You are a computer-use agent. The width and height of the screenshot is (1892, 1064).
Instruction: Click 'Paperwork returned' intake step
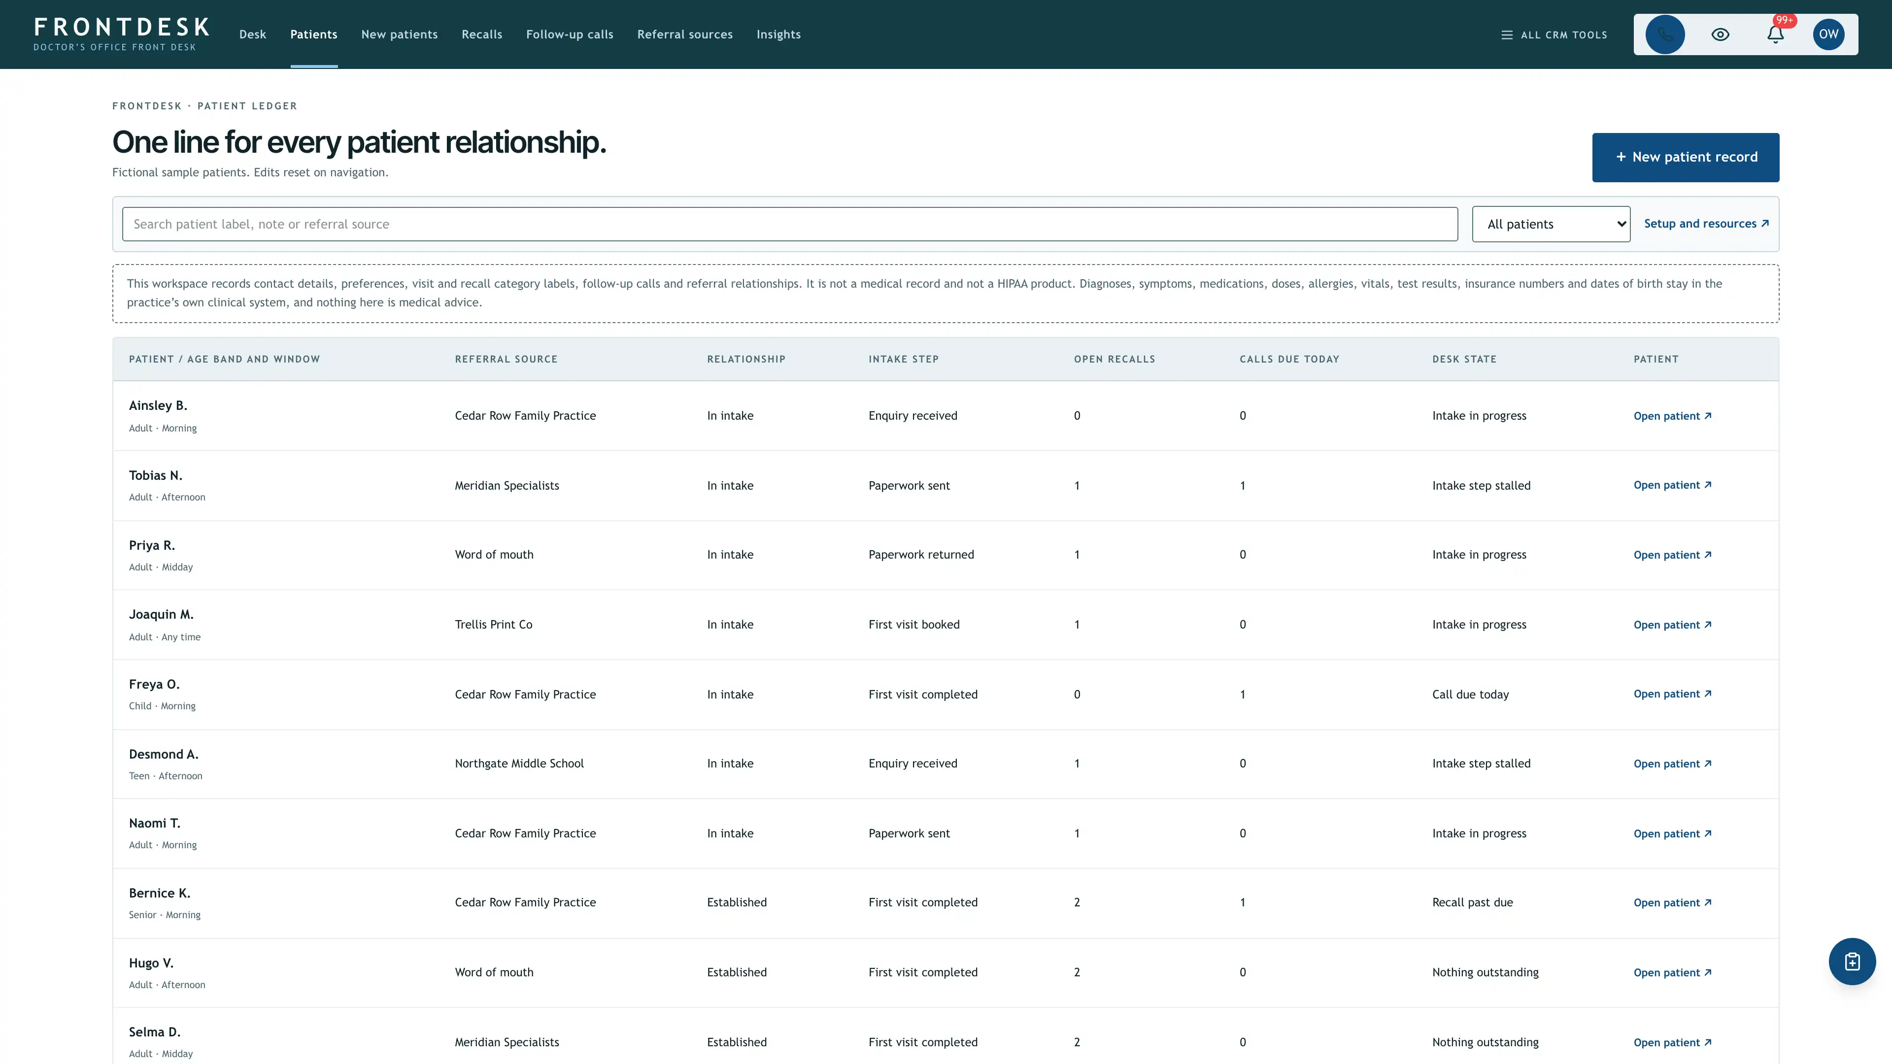(921, 554)
